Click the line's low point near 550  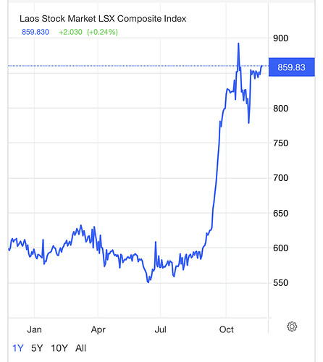148,282
